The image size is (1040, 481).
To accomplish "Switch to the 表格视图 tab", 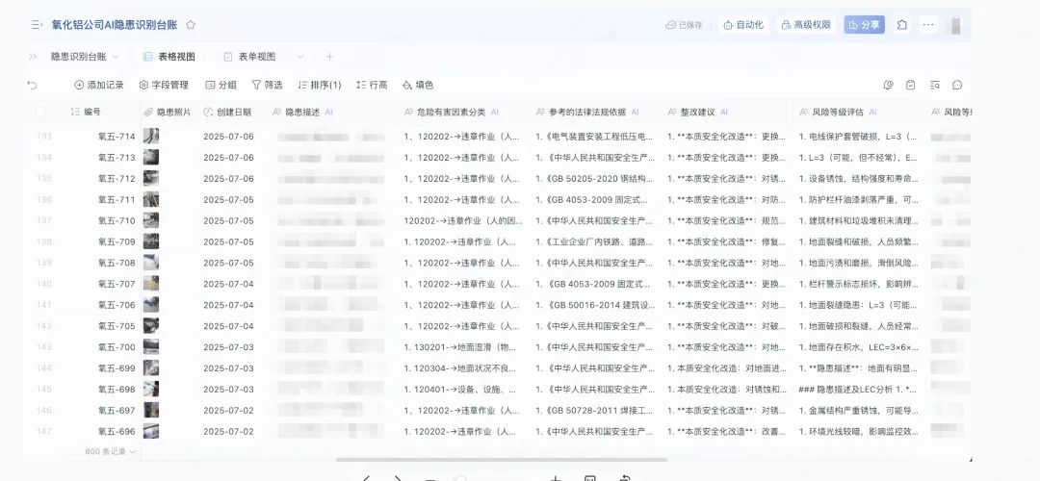I will (x=169, y=57).
